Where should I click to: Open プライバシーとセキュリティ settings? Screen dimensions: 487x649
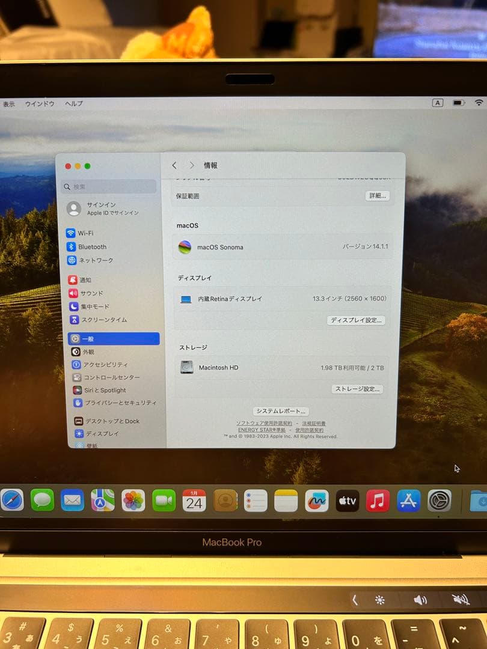tap(108, 403)
